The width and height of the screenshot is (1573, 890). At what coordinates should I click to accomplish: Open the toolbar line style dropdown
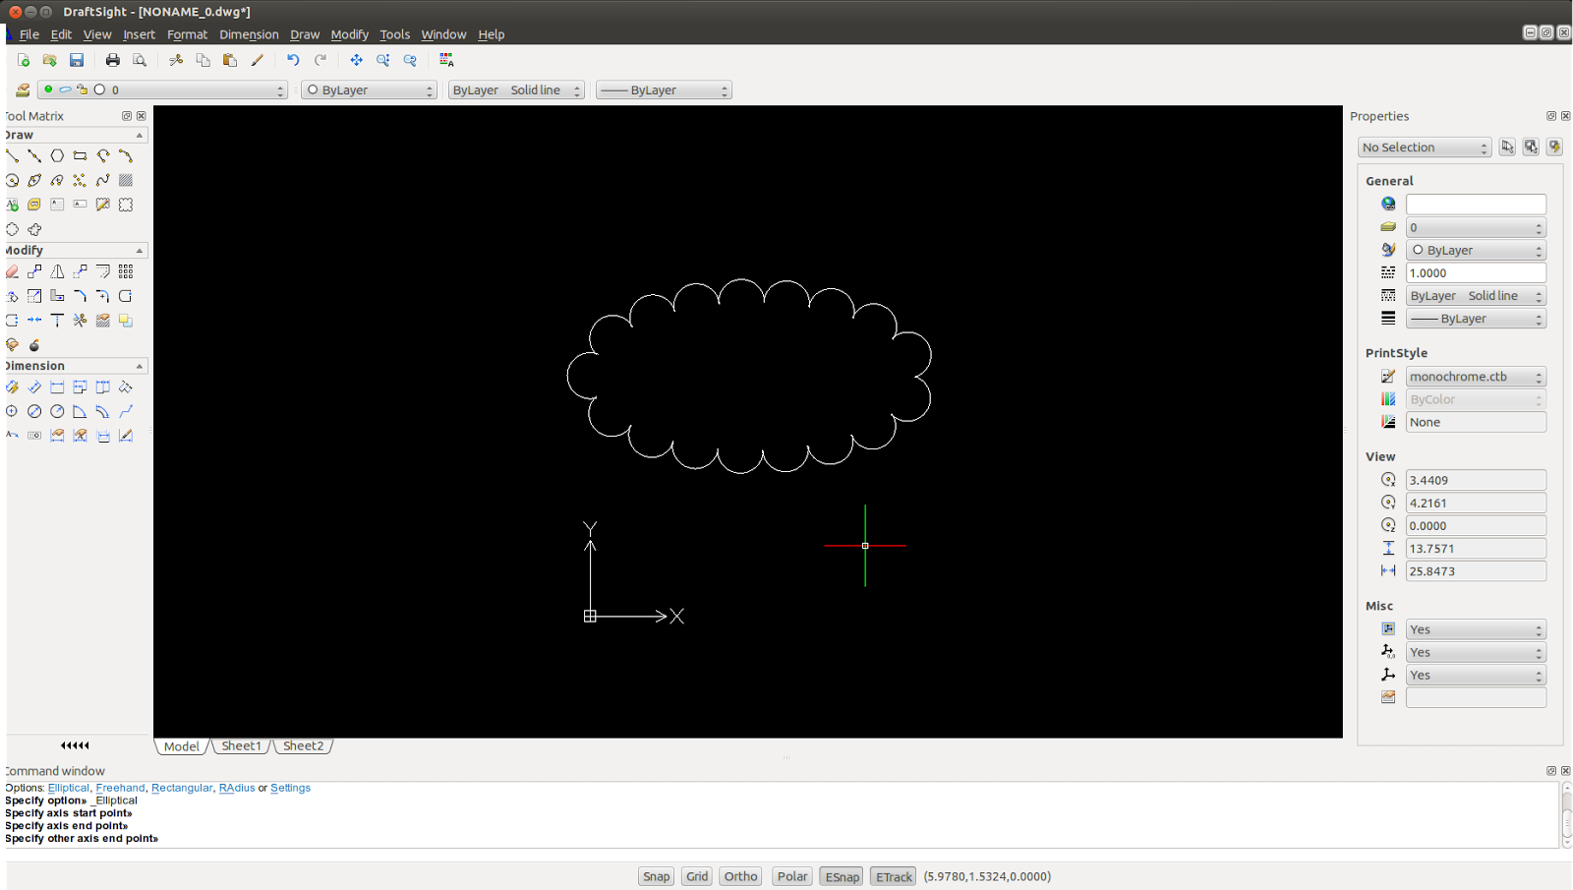tap(516, 89)
